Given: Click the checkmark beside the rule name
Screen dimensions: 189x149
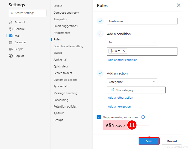Looking at the screenshot, I should (100, 21).
